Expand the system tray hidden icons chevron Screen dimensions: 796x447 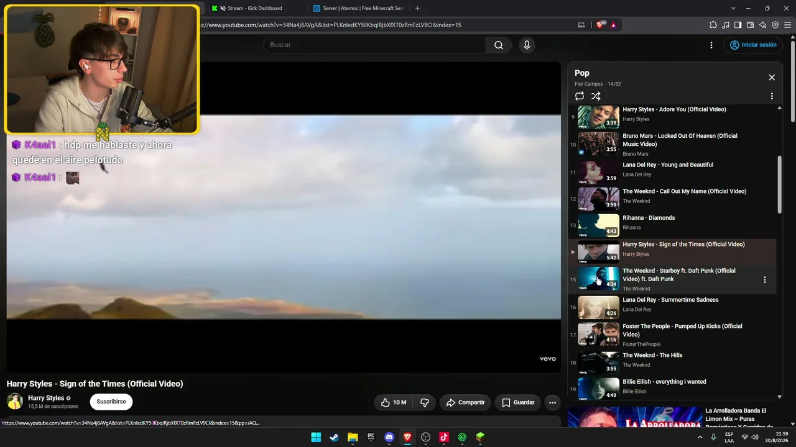(700, 437)
